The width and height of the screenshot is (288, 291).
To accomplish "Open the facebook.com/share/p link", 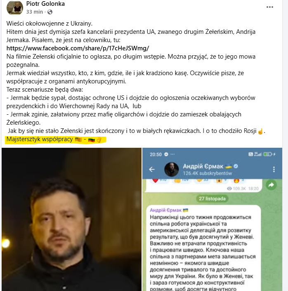I will coord(78,48).
